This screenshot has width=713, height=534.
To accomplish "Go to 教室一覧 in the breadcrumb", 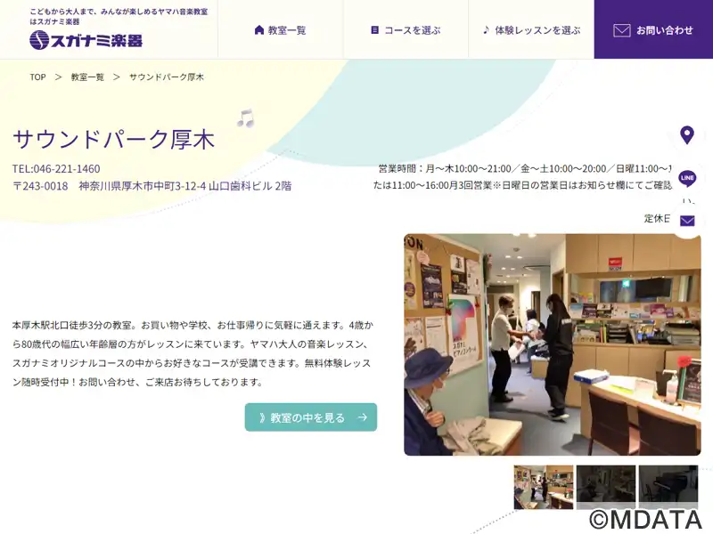I will [87, 77].
